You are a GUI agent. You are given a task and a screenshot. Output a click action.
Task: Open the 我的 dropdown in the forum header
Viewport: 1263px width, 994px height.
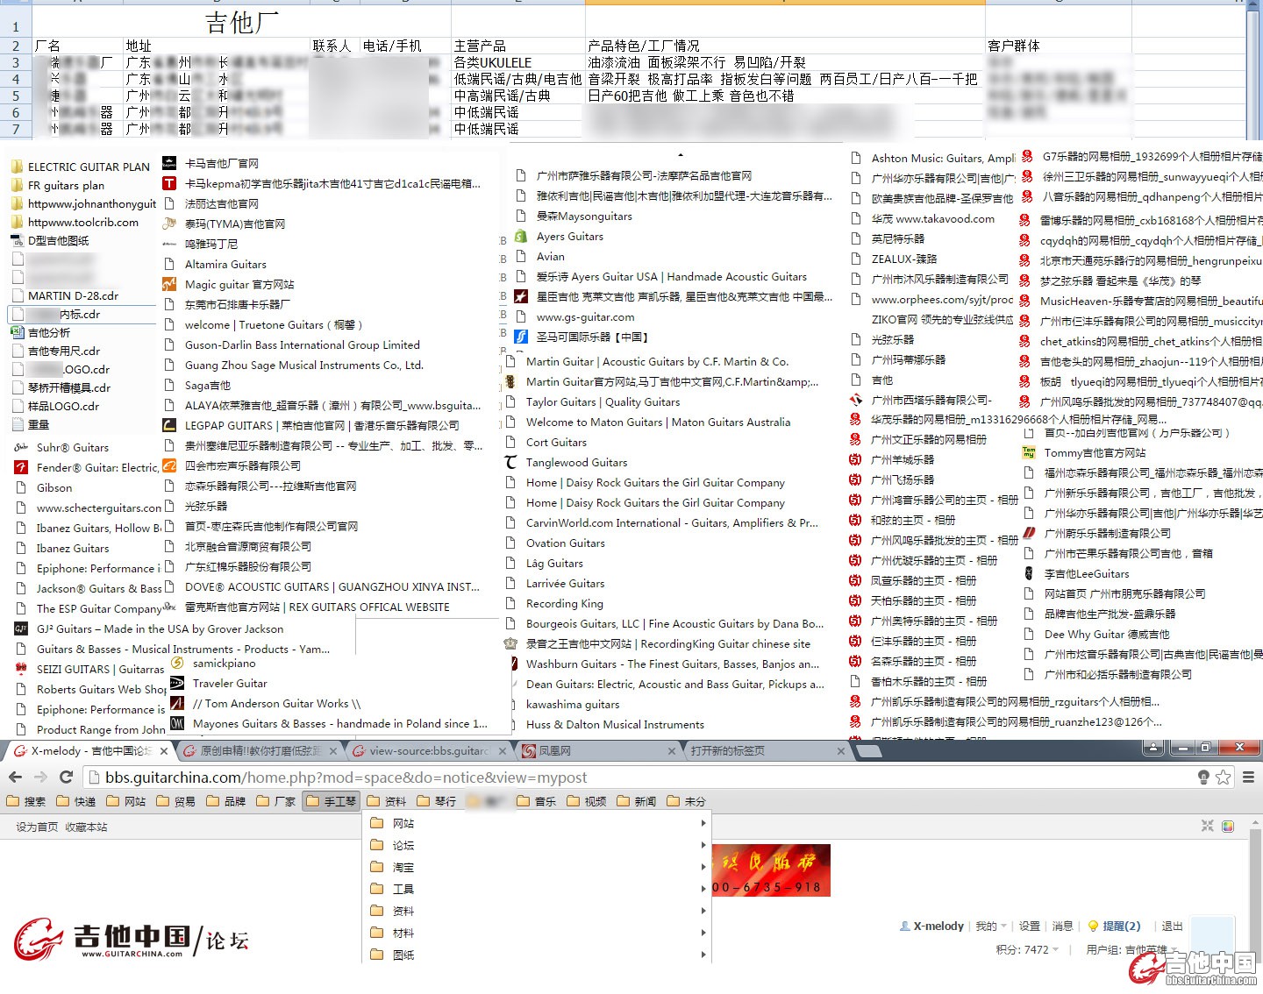click(x=990, y=926)
